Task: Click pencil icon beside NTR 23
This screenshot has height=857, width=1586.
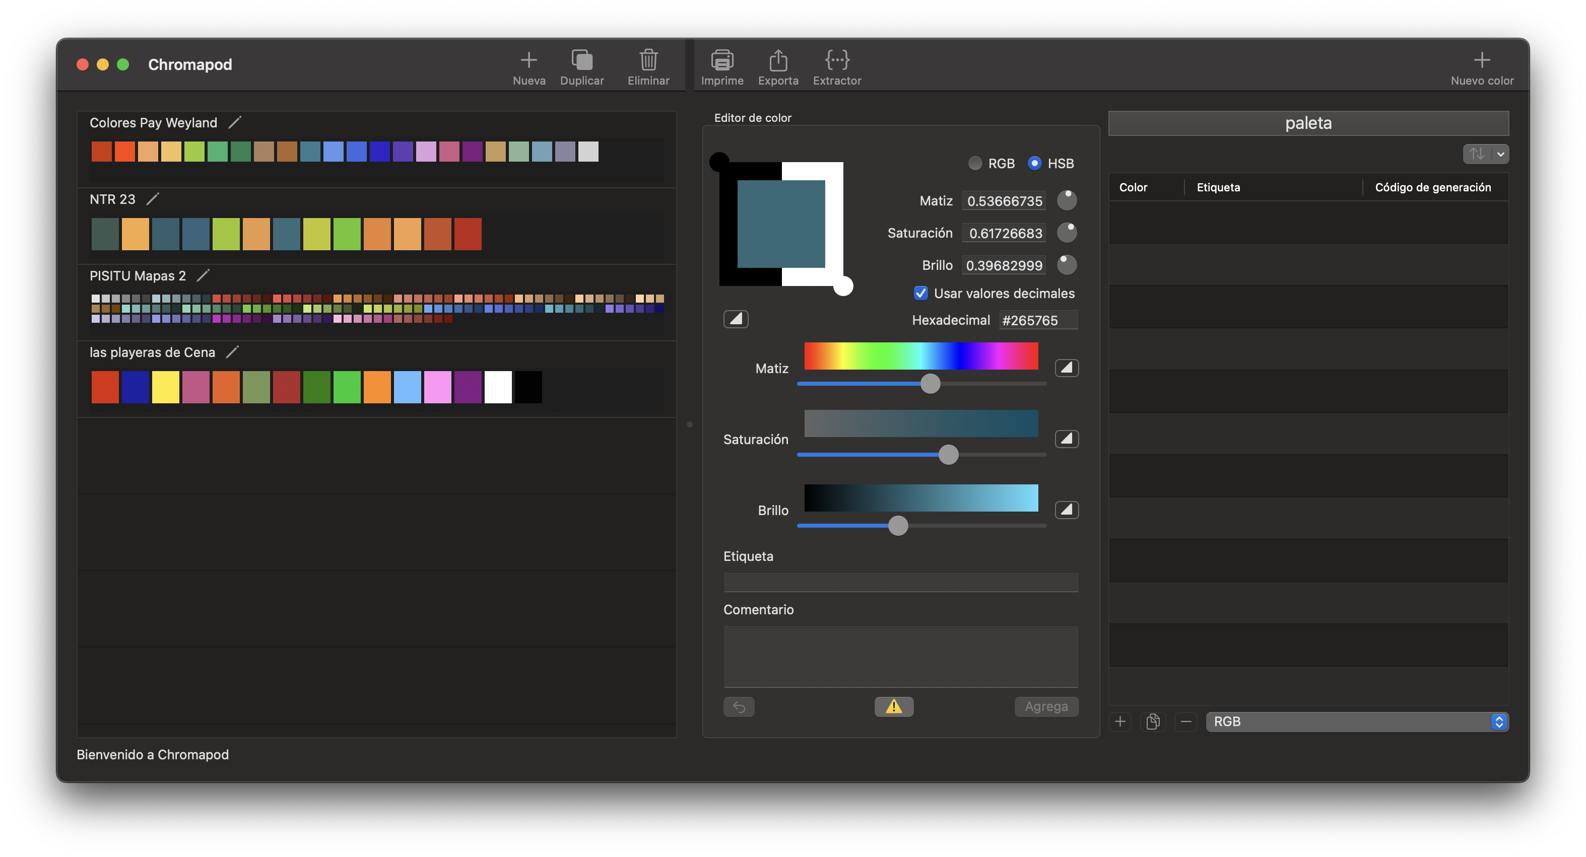Action: [153, 199]
